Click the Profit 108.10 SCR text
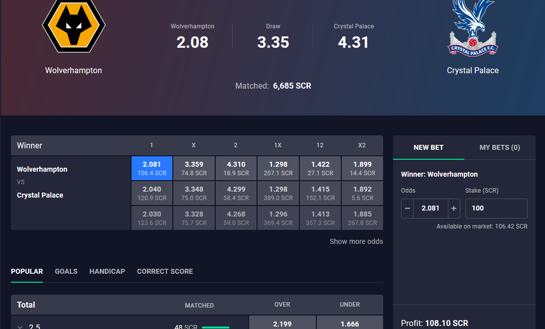 434,323
